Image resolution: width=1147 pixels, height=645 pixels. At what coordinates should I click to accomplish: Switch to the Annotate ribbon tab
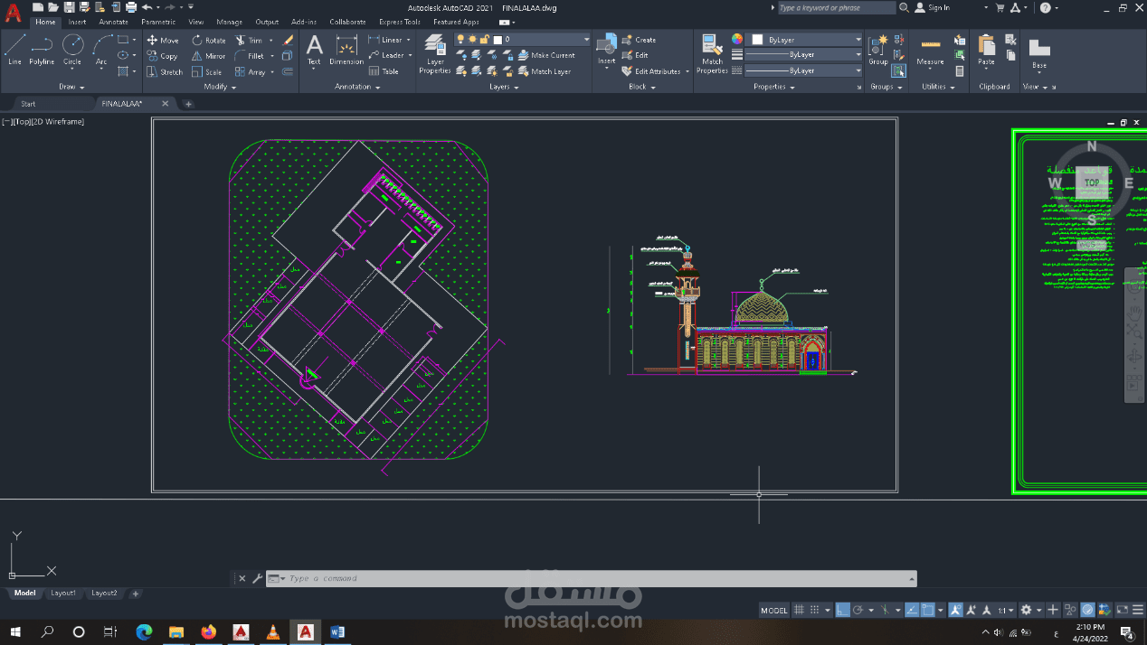tap(113, 22)
